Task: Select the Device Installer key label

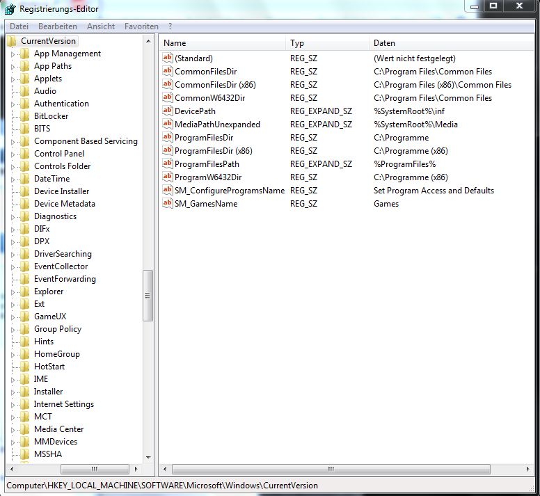Action: tap(62, 191)
